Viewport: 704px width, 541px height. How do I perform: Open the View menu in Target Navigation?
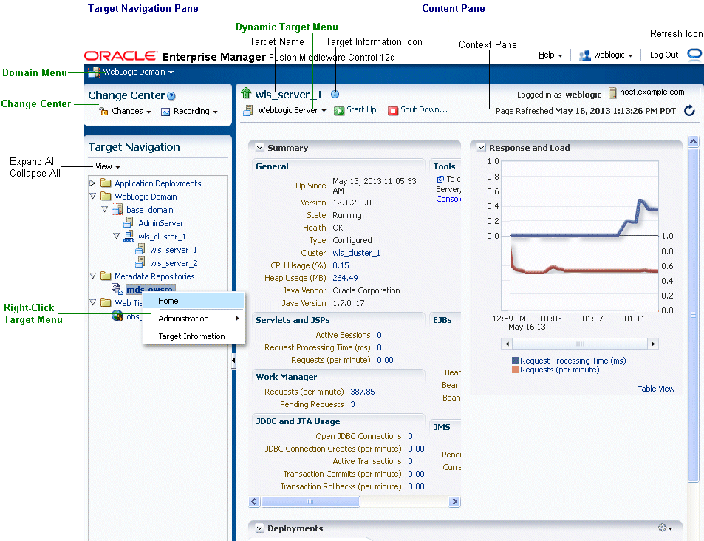point(108,167)
